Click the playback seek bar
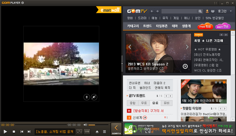This screenshot has height=136, width=236. click(41, 125)
